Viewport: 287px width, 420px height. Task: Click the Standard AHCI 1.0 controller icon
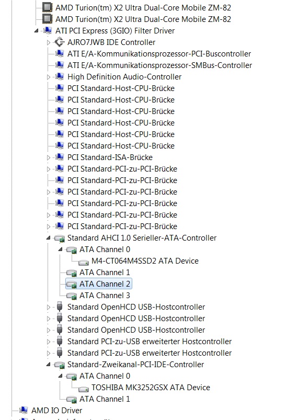(60, 238)
